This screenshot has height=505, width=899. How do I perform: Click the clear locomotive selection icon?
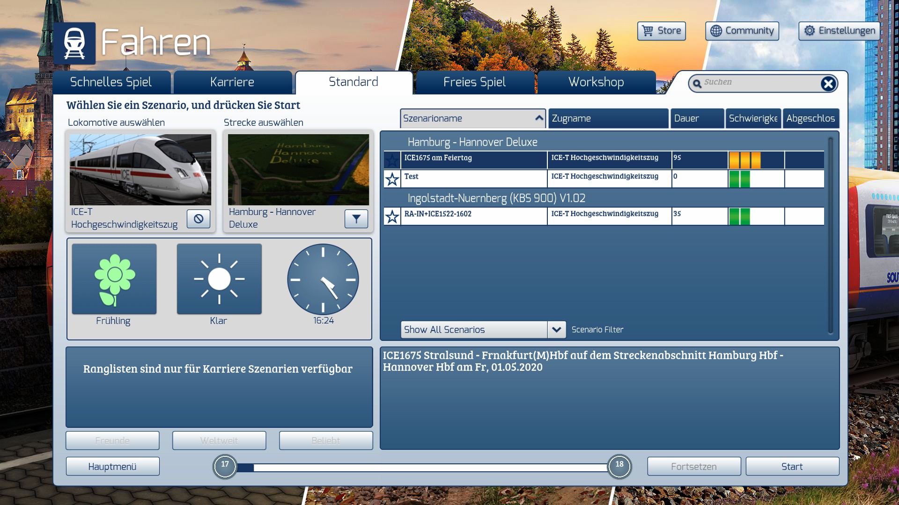[199, 219]
